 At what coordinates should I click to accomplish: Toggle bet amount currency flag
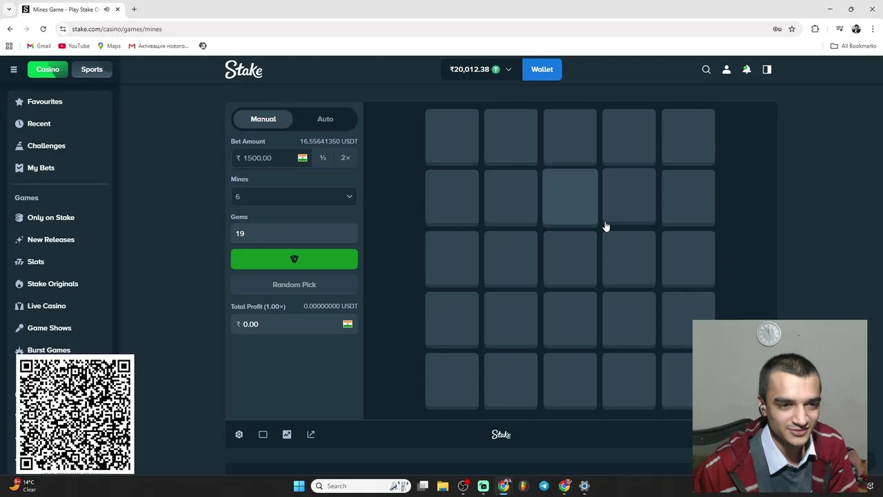click(302, 158)
